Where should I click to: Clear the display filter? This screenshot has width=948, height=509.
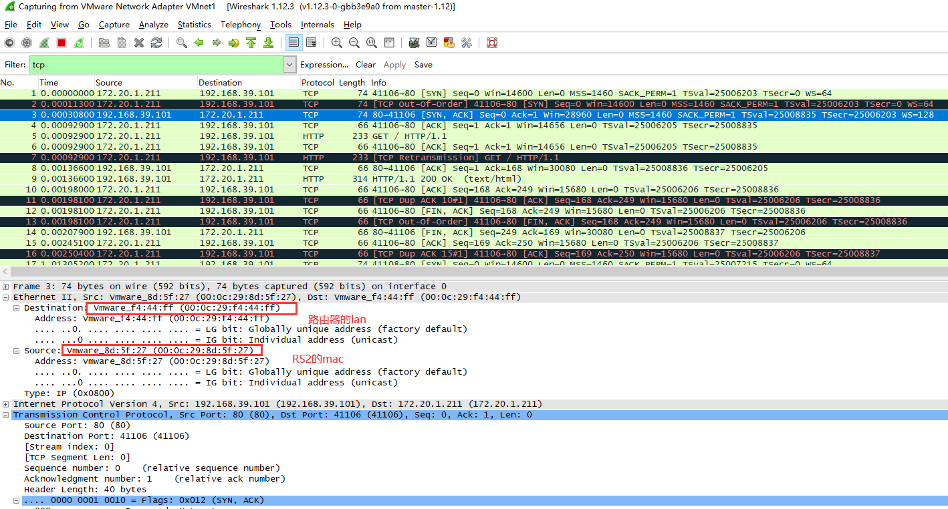click(366, 65)
